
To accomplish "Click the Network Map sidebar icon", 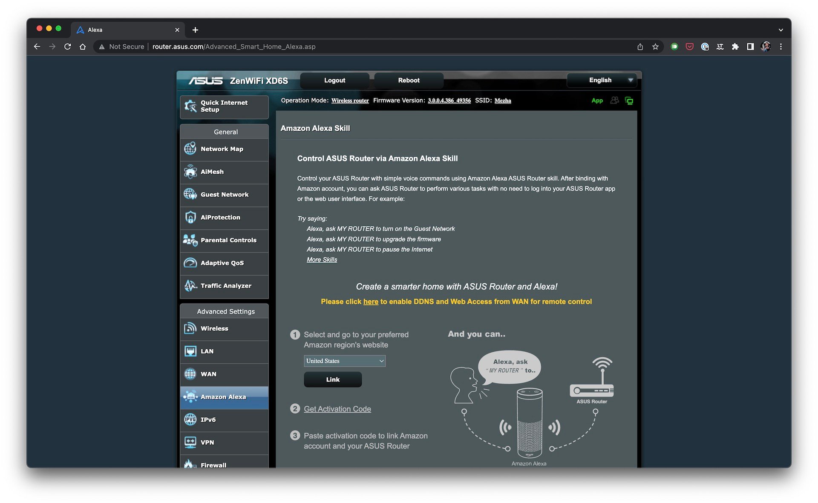I will tap(190, 148).
